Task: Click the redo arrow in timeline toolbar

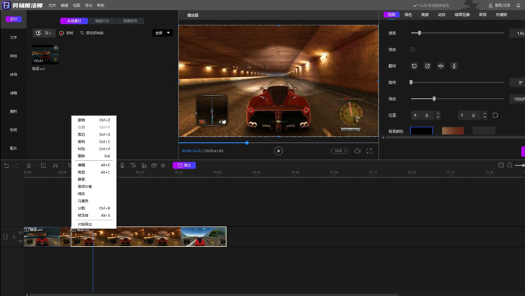Action: 16,165
